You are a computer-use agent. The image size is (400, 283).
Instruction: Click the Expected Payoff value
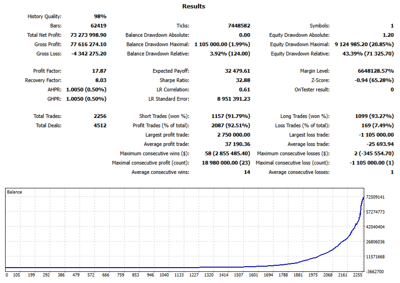(x=238, y=71)
